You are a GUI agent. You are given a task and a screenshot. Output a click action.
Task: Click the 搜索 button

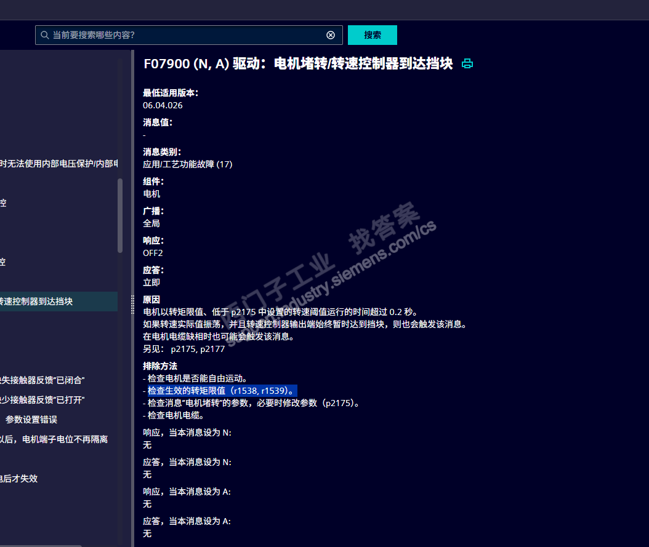tap(373, 35)
